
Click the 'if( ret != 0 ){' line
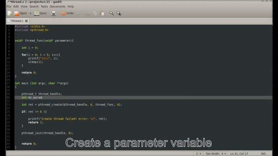coord(34,112)
